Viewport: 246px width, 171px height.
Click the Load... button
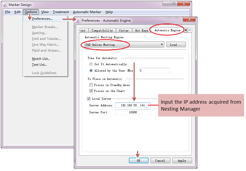(x=176, y=45)
